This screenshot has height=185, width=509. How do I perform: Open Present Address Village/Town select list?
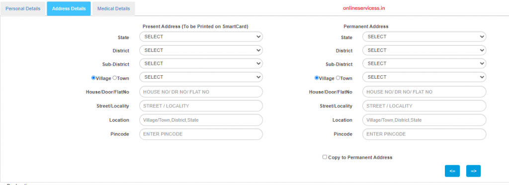[x=201, y=77]
